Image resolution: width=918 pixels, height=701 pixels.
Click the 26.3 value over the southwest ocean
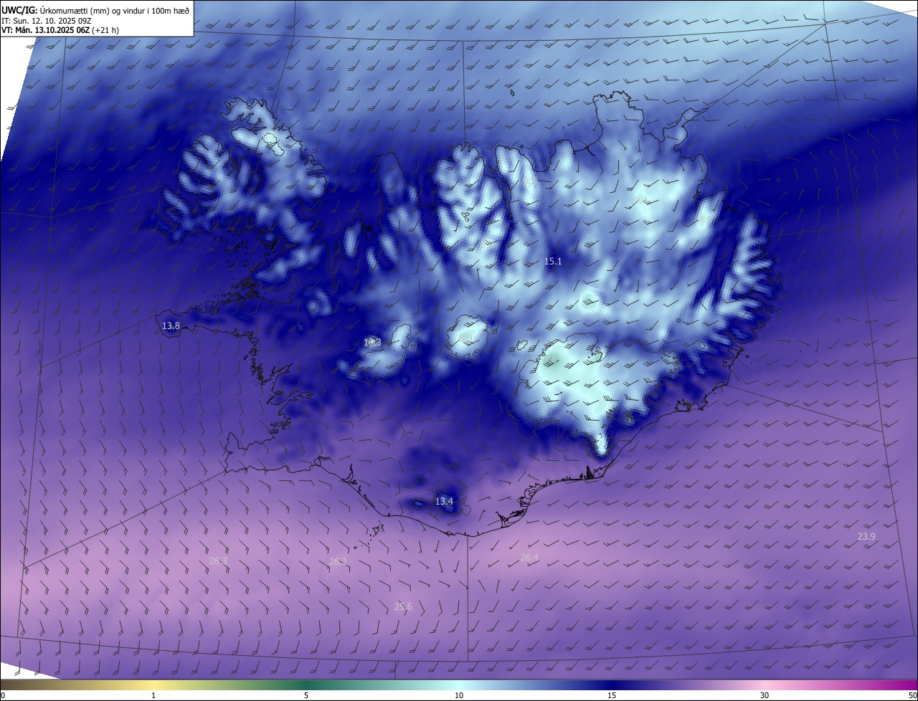click(218, 561)
